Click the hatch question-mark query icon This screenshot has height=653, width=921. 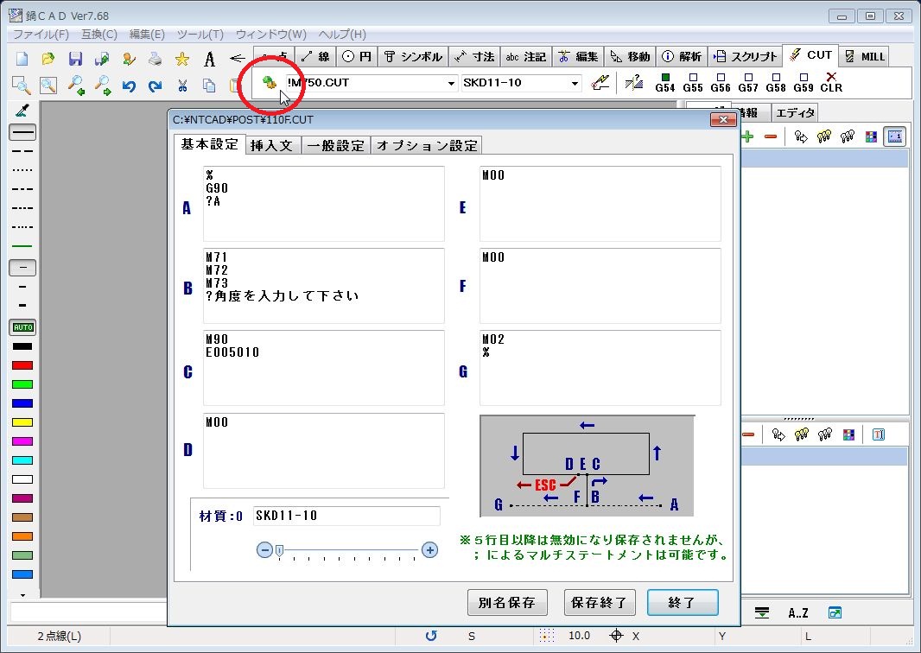coord(634,82)
